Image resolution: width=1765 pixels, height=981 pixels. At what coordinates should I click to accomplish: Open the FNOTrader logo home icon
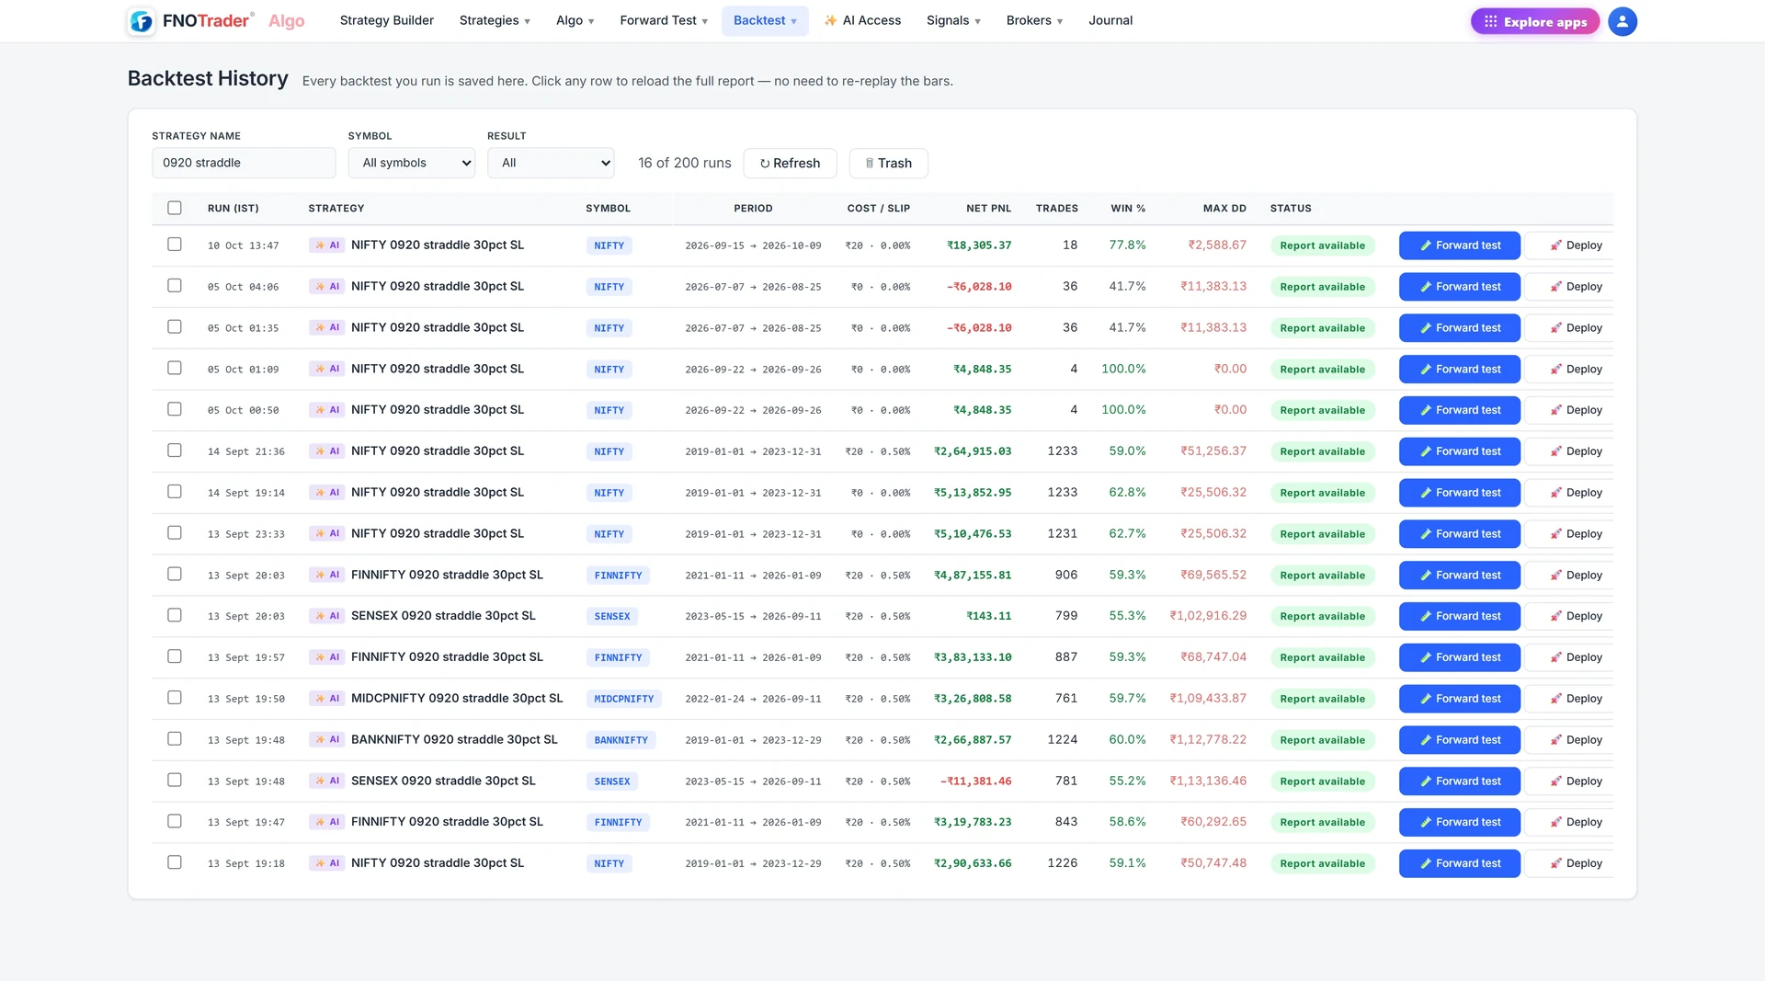click(x=141, y=21)
